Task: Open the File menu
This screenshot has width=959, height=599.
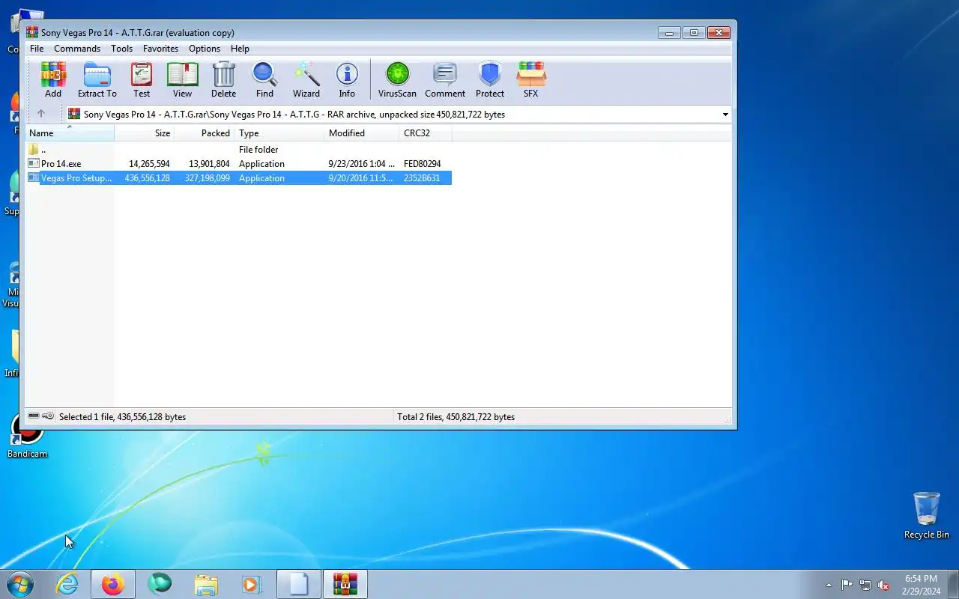Action: pyautogui.click(x=37, y=49)
